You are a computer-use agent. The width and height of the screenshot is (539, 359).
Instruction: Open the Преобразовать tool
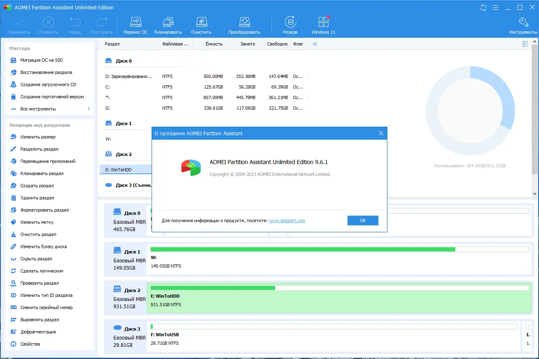[244, 24]
